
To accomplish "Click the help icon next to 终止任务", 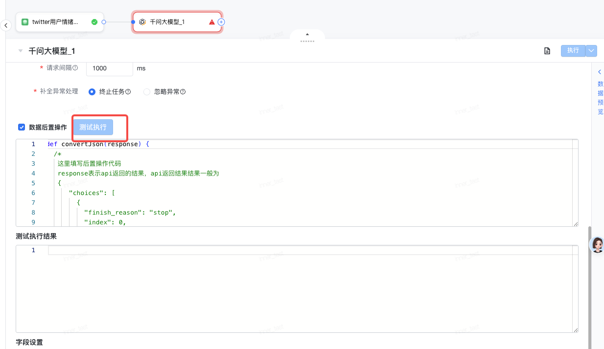I will [128, 92].
